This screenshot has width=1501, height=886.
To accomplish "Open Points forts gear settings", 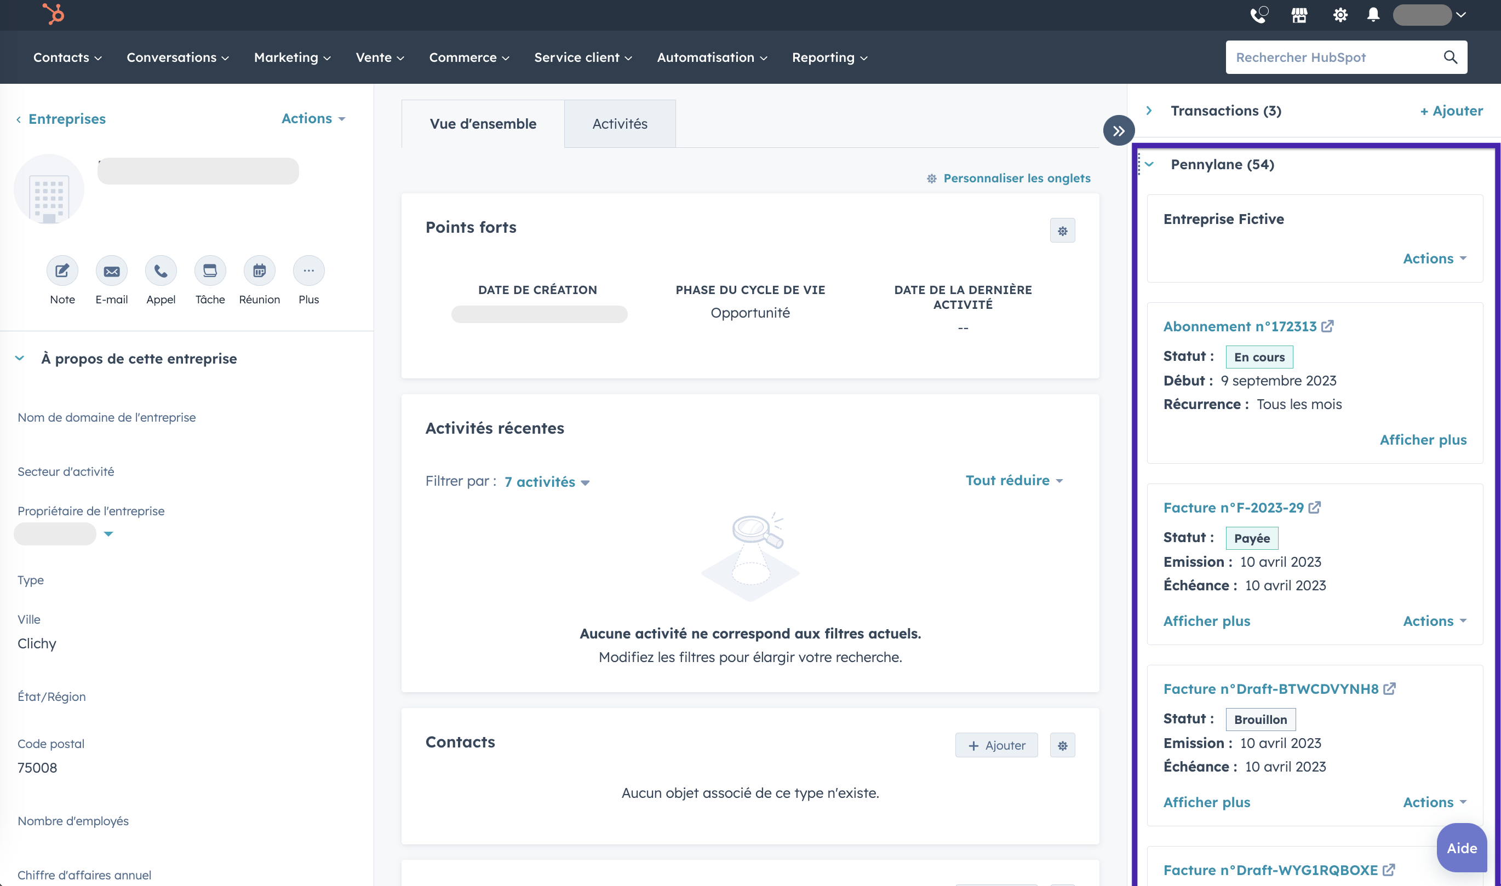I will pyautogui.click(x=1062, y=231).
